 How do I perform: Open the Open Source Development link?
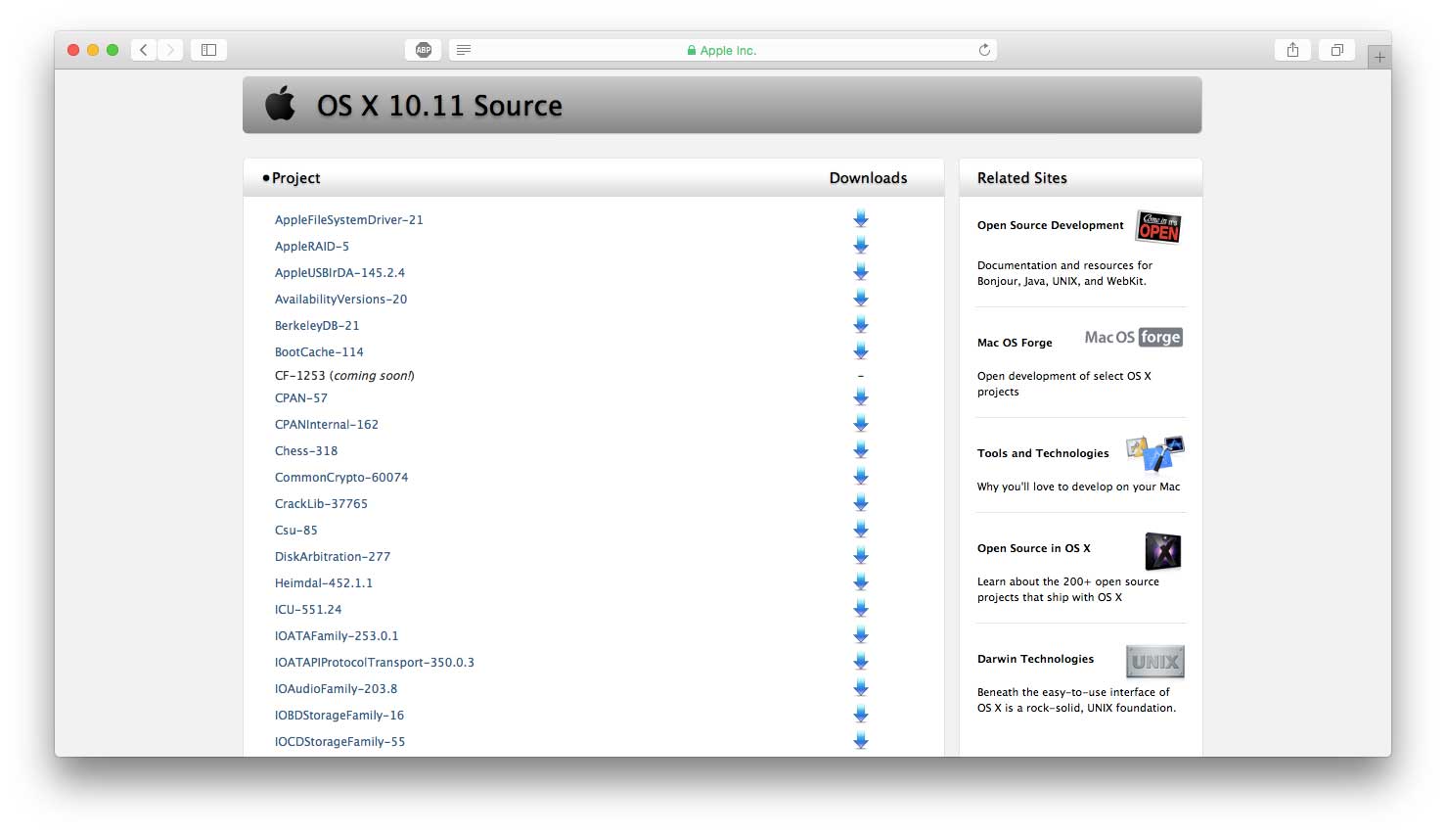coord(1051,225)
